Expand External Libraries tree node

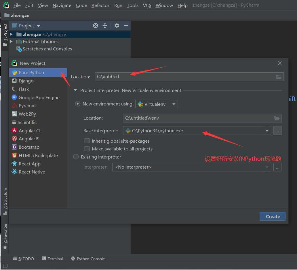tap(11, 41)
